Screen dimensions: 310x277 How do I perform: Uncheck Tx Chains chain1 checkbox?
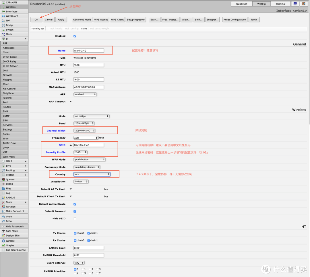pyautogui.click(x=89, y=233)
